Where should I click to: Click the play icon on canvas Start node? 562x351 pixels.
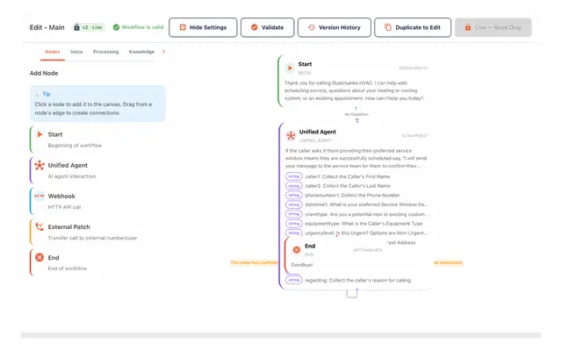point(290,68)
